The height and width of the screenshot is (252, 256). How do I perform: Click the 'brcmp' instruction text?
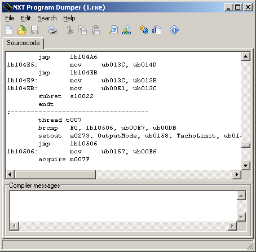pos(48,128)
